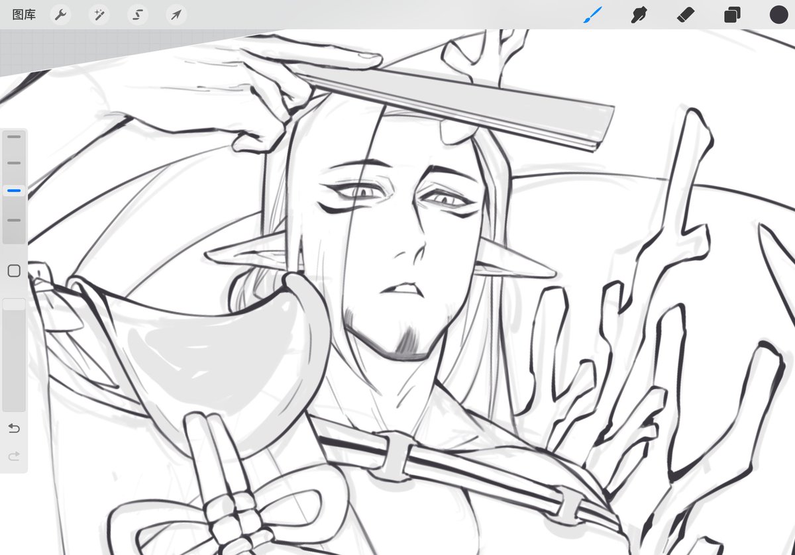Click the brush opacity slider
This screenshot has width=795, height=555.
point(14,355)
